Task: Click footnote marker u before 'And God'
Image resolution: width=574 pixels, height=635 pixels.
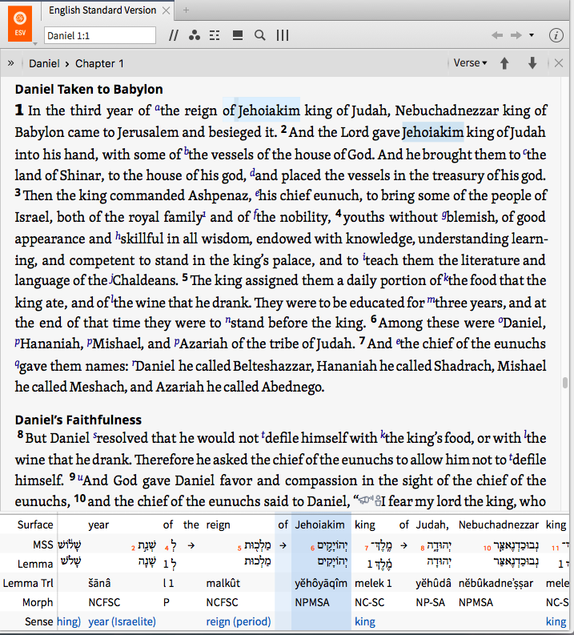Action: (80, 478)
